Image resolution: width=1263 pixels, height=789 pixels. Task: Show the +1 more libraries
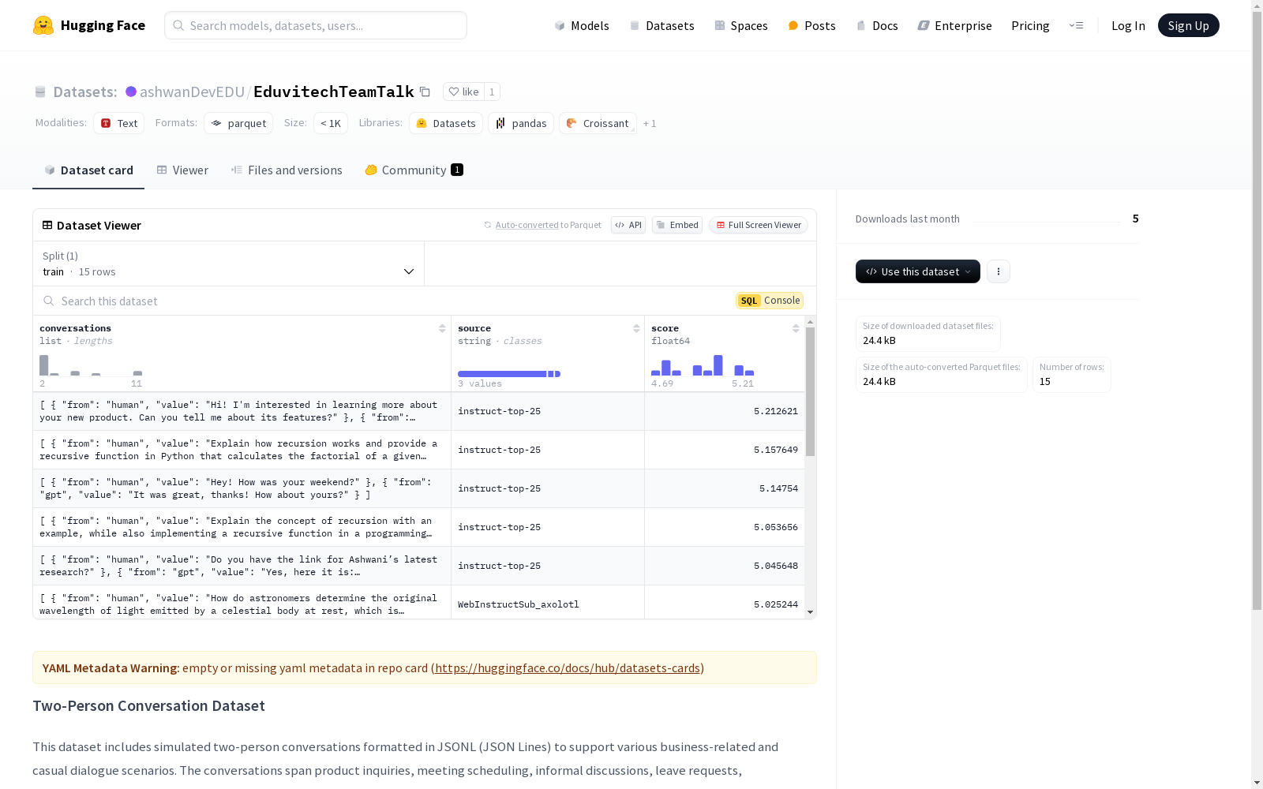pos(650,123)
